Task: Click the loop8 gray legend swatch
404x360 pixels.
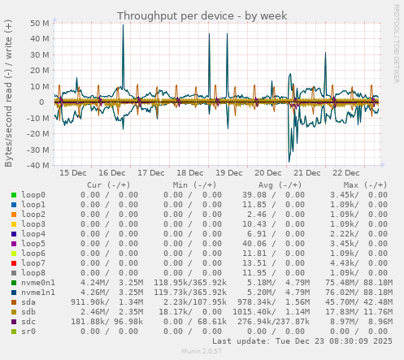Action: point(14,273)
